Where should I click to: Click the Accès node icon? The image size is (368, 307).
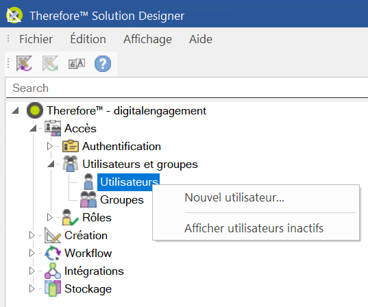pos(53,128)
